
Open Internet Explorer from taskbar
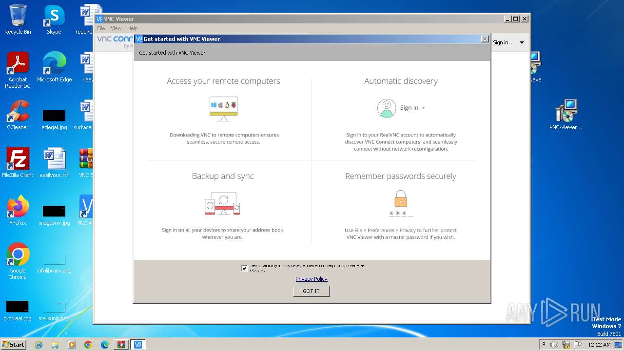[39, 345]
